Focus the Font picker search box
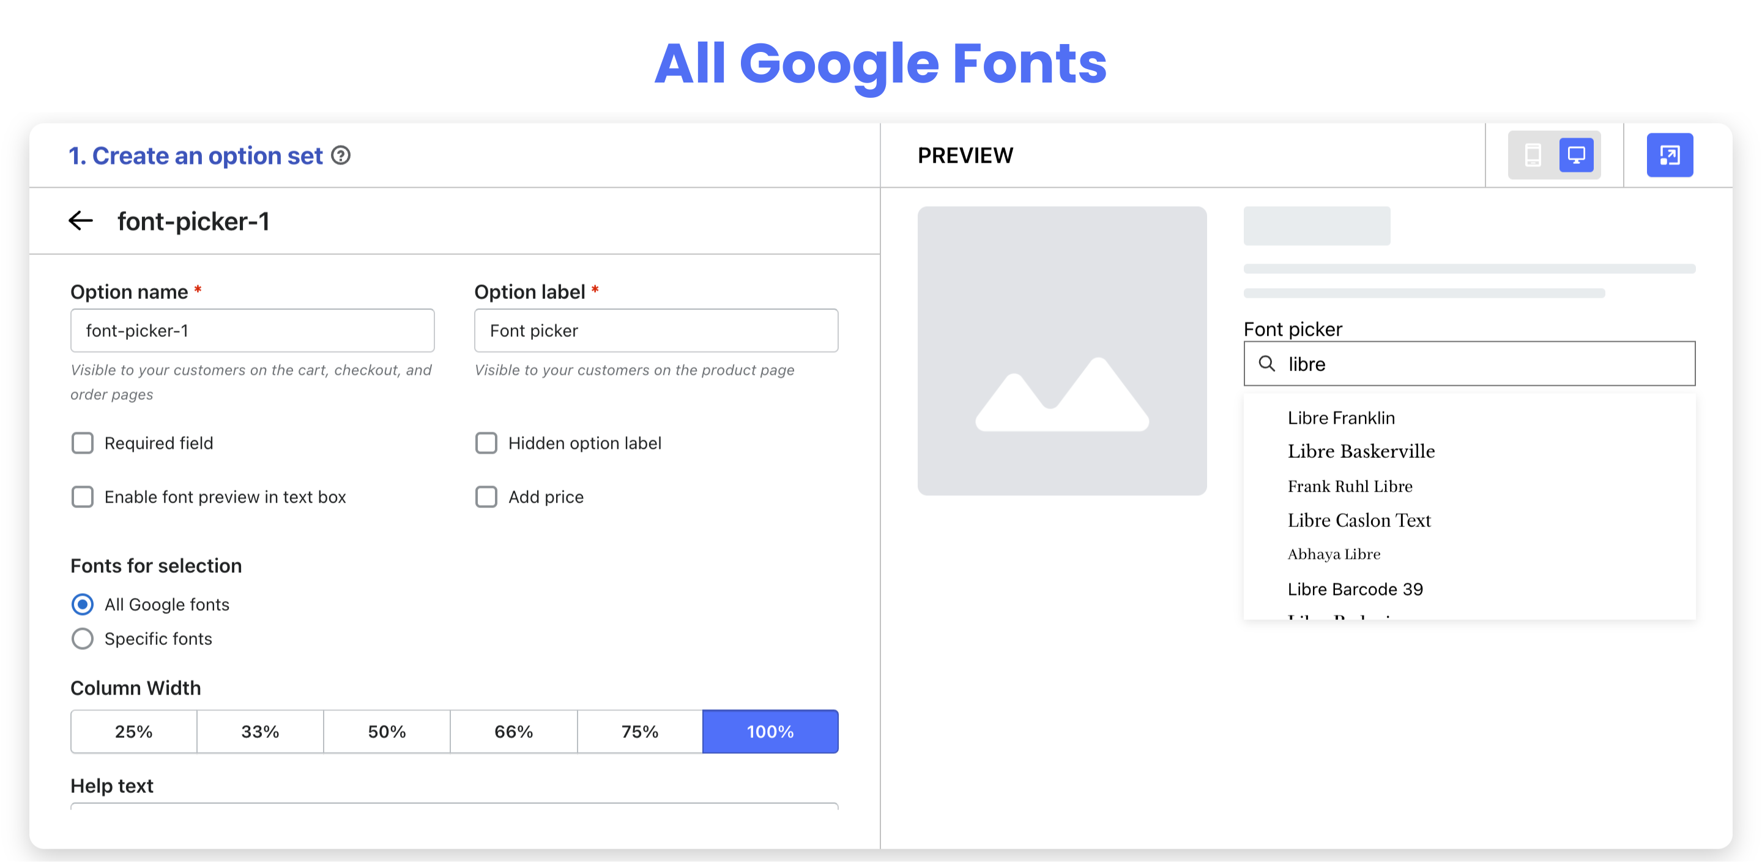This screenshot has width=1762, height=862. click(1469, 364)
